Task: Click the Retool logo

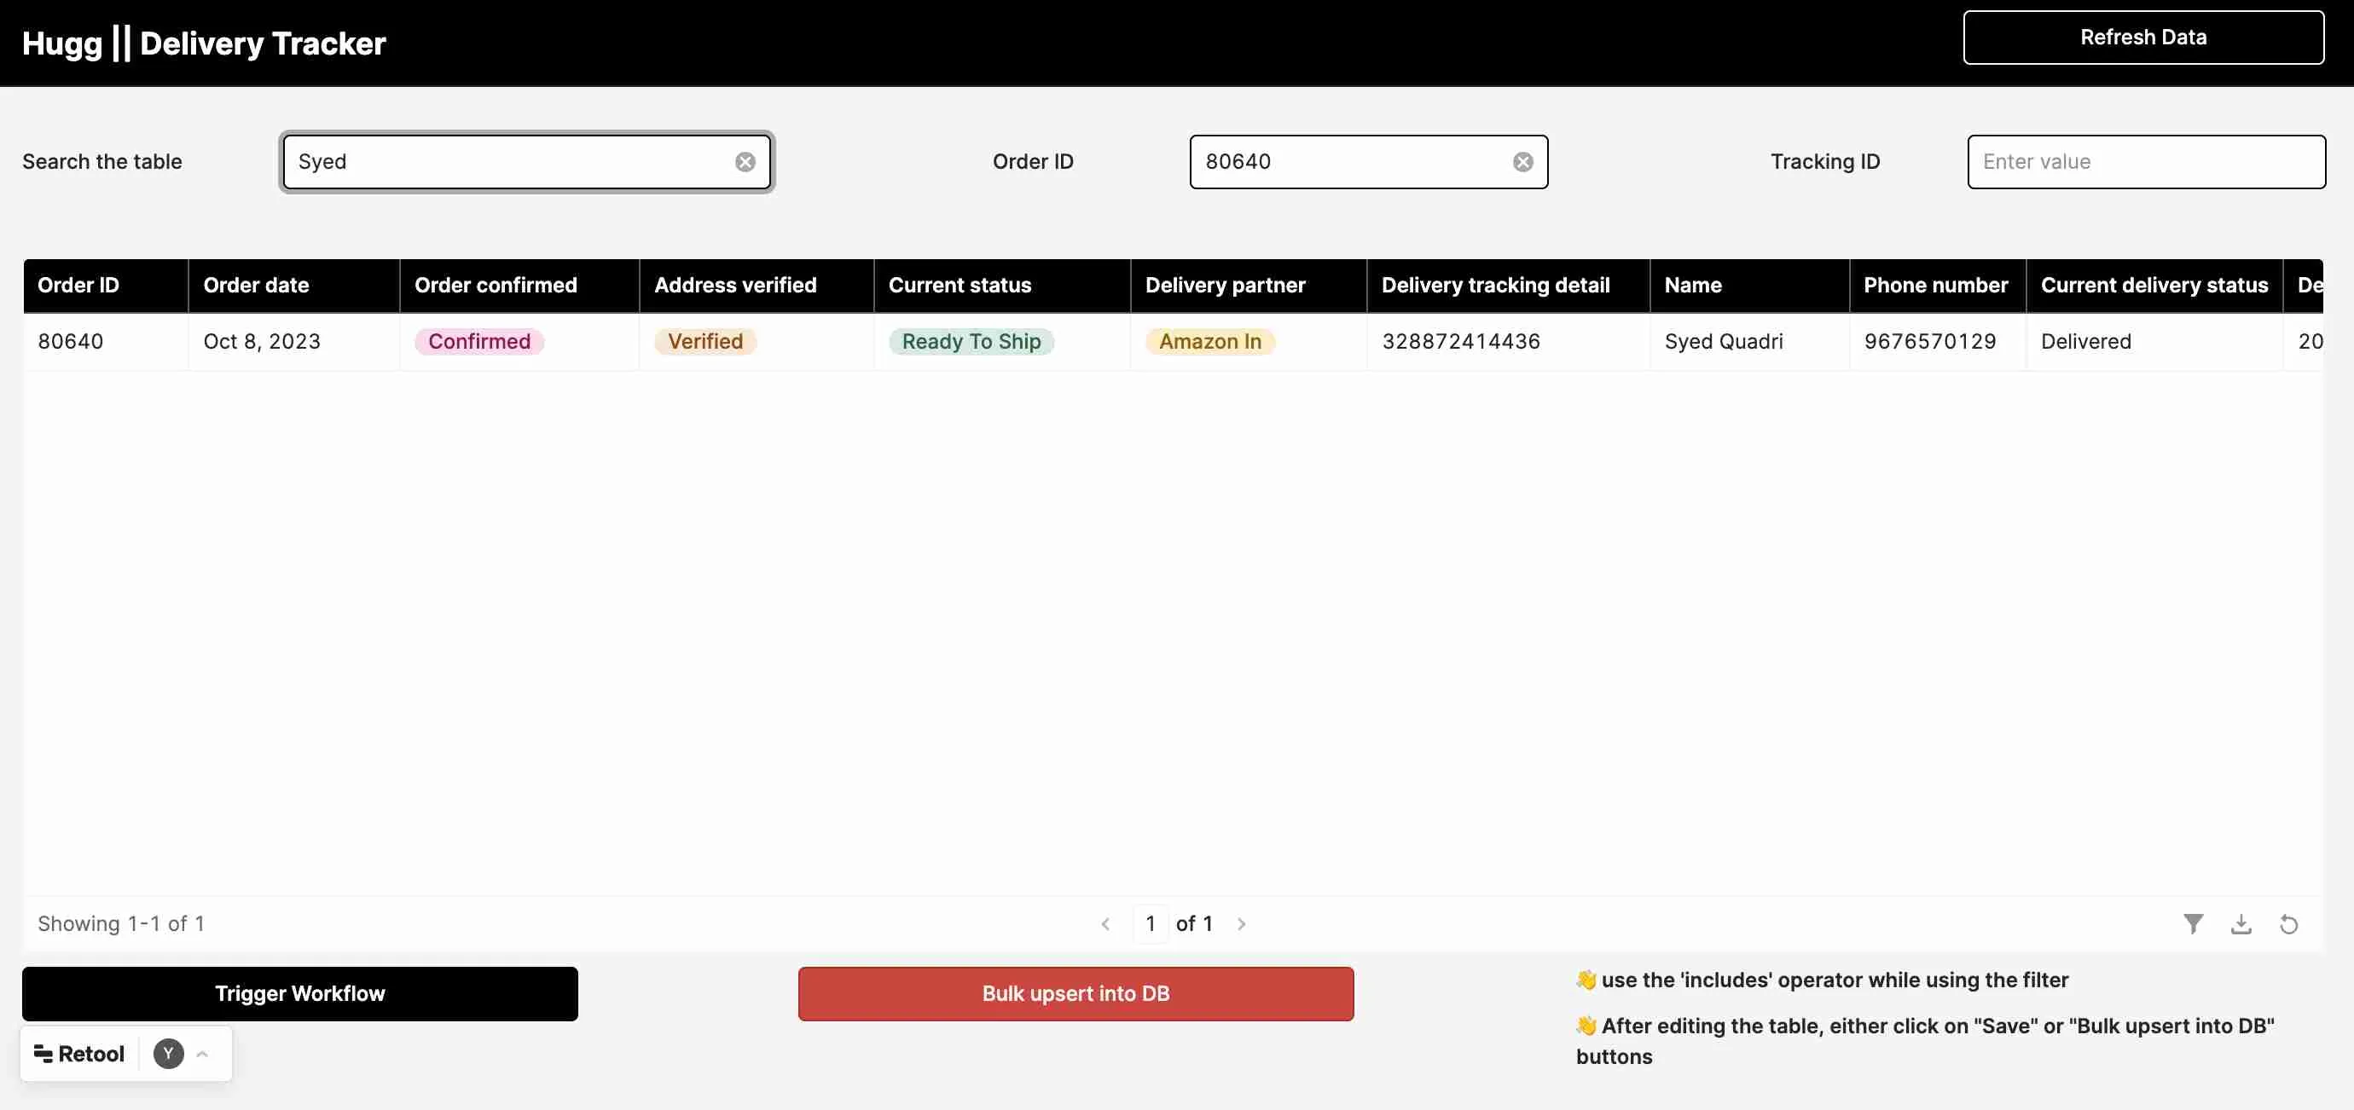Action: 78,1054
